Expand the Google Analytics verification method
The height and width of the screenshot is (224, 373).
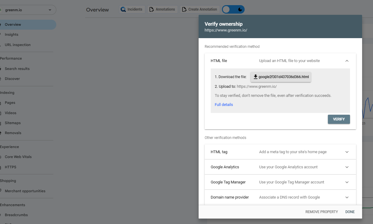click(x=347, y=167)
